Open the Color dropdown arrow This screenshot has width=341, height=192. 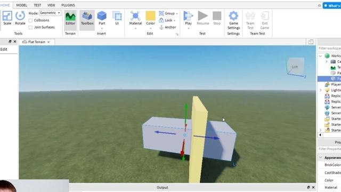pyautogui.click(x=150, y=28)
